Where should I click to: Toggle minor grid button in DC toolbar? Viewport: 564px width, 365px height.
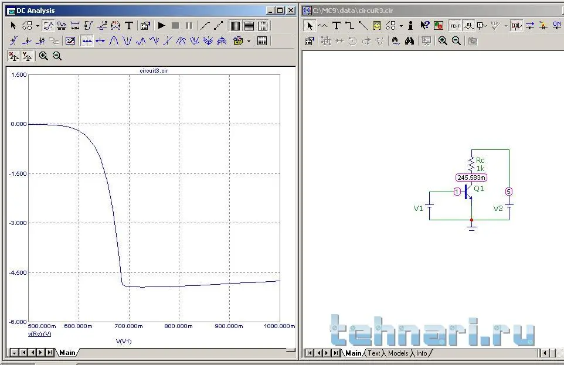click(263, 26)
